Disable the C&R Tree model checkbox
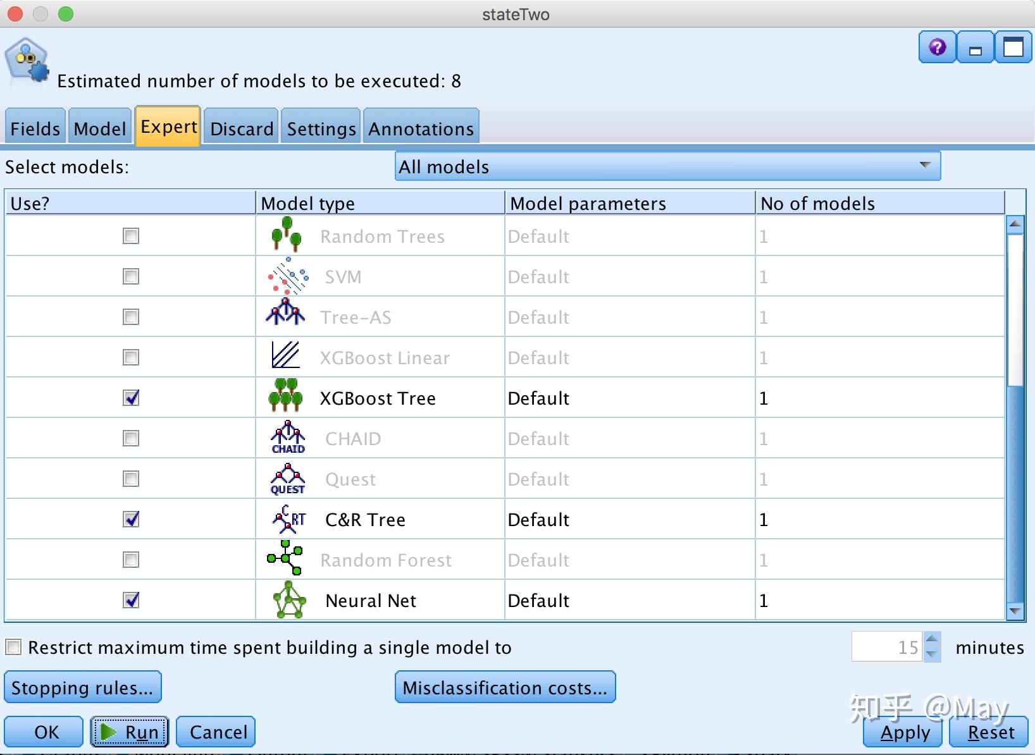1035x755 pixels. pyautogui.click(x=130, y=519)
